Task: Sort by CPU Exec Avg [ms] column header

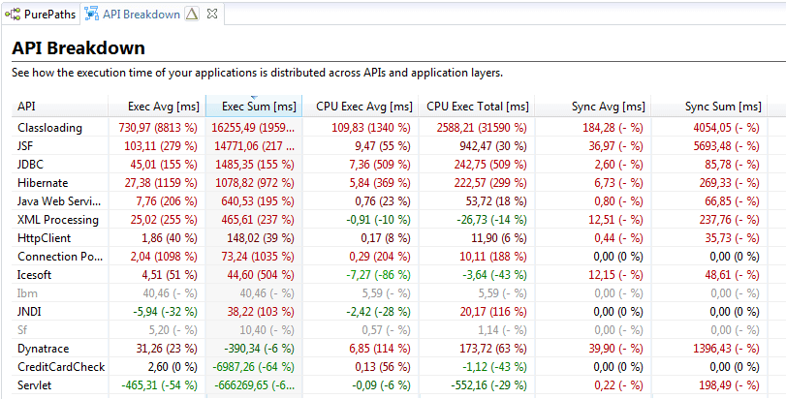Action: point(360,107)
